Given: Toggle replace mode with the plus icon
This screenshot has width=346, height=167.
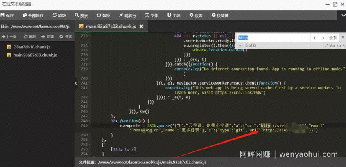Looking at the screenshot, I should click(240, 46).
